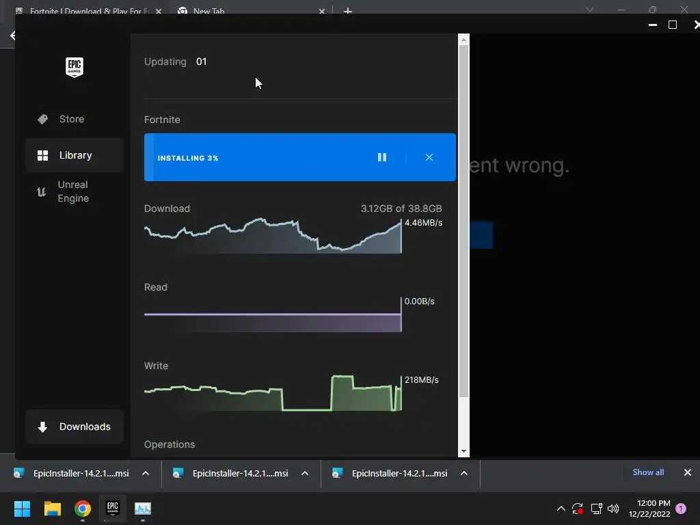The height and width of the screenshot is (525, 700).
Task: Click Show all downloads in Chrome
Action: [648, 472]
